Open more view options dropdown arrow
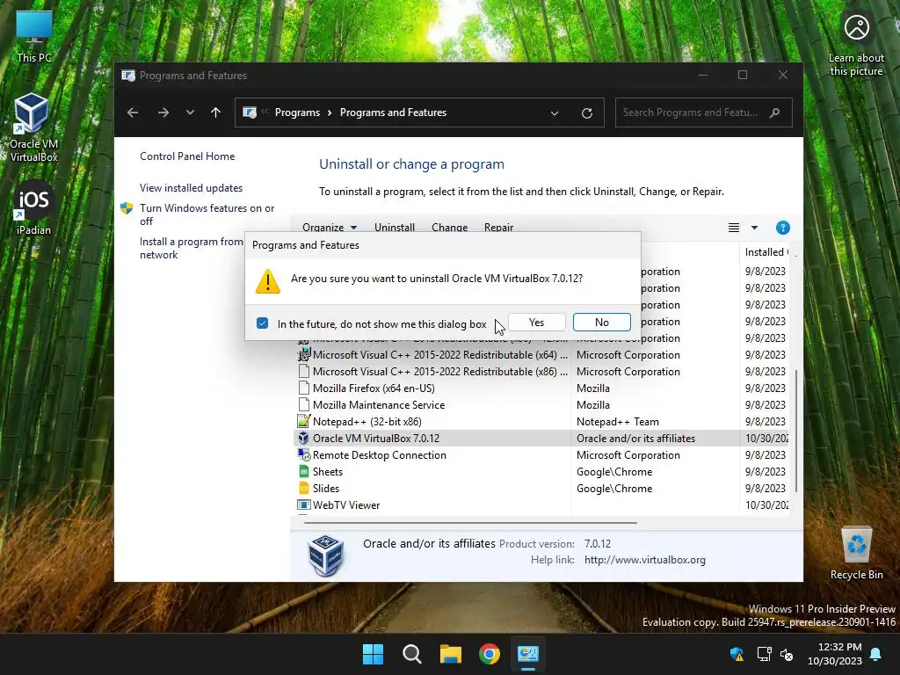Screen dimensions: 900x675 [x=754, y=228]
